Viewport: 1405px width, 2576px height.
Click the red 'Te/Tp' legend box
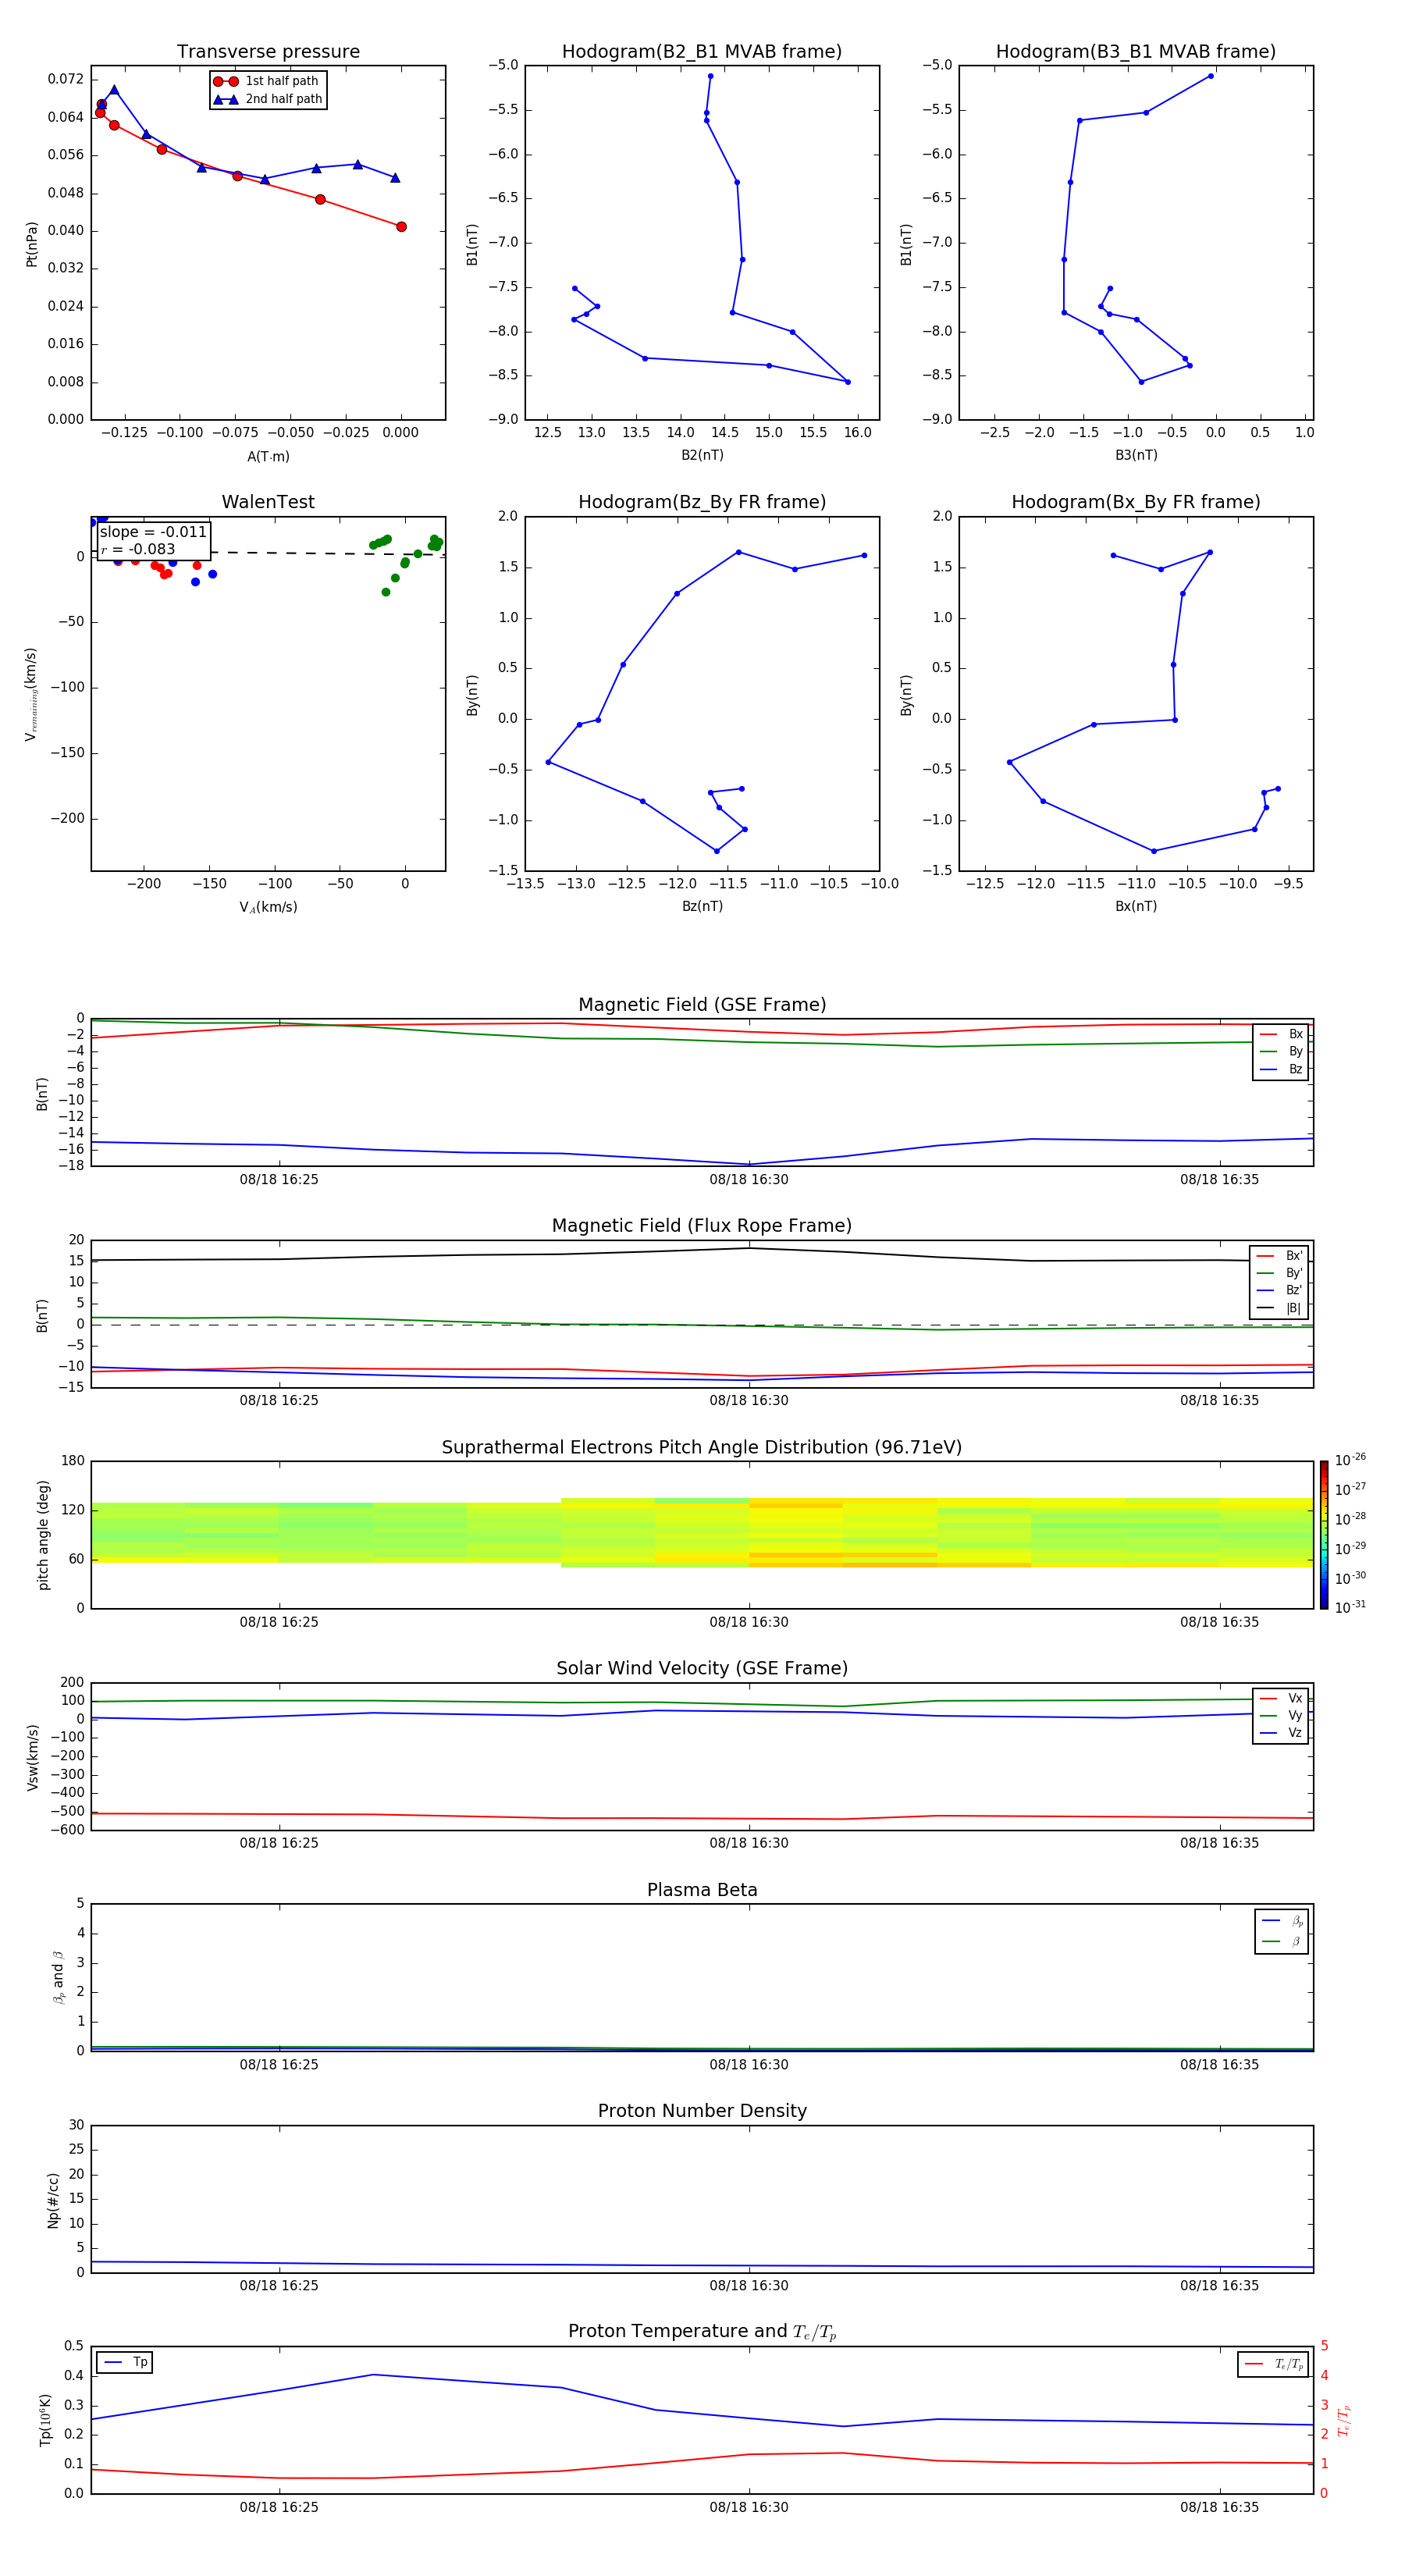[1273, 2364]
